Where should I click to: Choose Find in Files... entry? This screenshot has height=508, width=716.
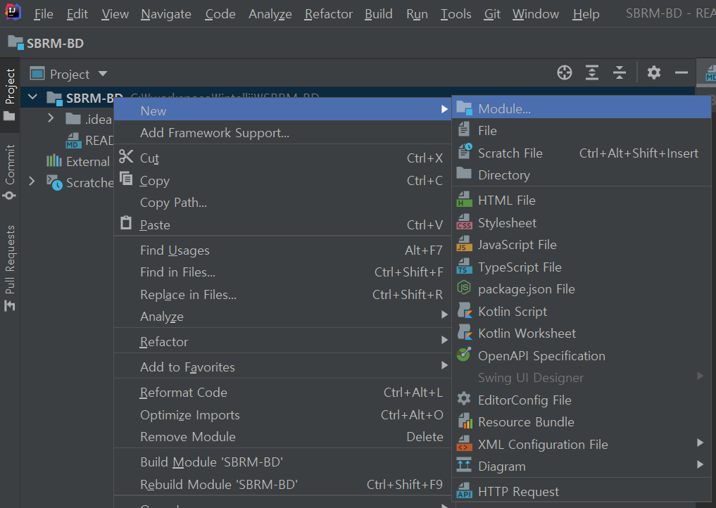282,272
